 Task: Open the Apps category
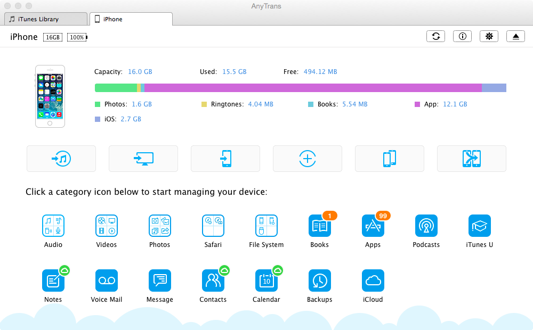[x=373, y=226]
